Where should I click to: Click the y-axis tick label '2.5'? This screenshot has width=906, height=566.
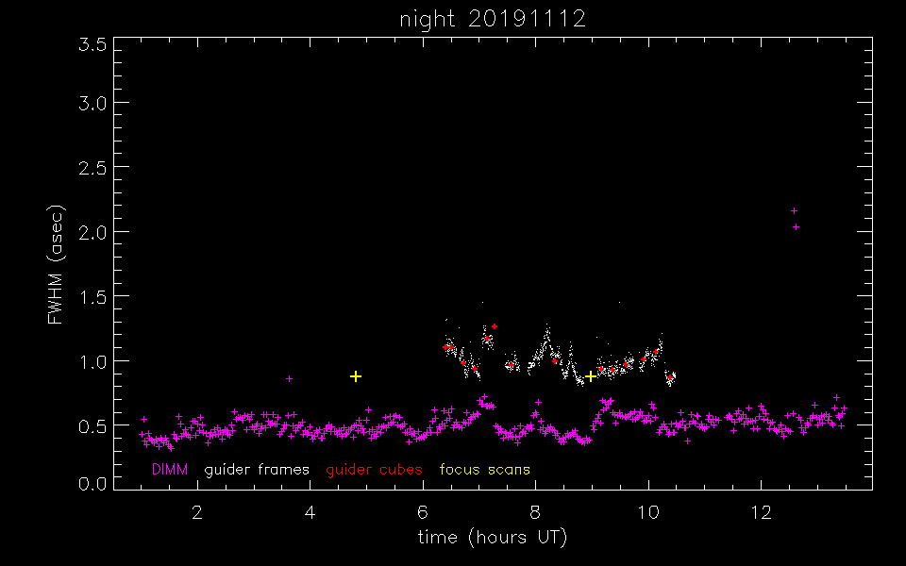tap(92, 168)
